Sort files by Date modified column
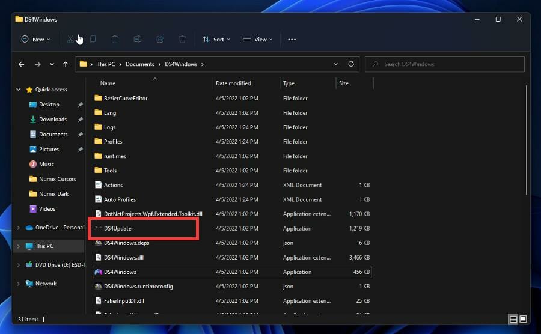541x334 pixels. (x=233, y=83)
